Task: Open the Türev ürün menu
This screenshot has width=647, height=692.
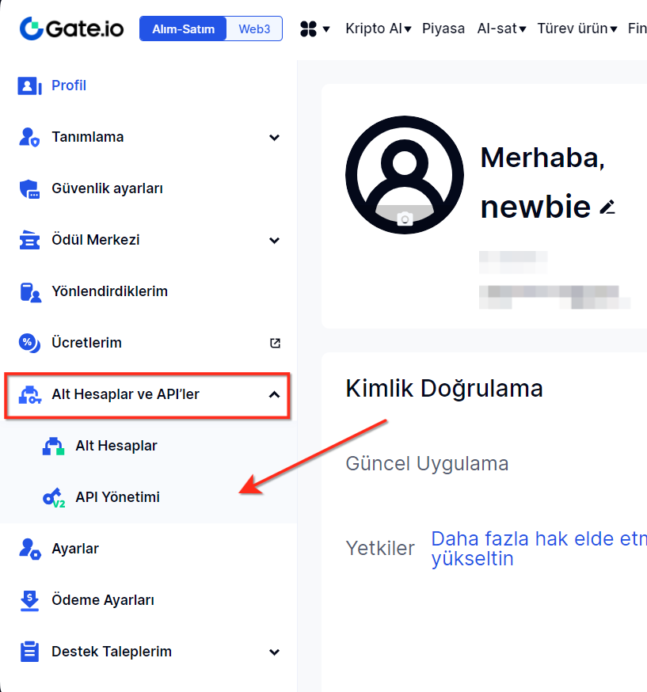Action: coord(577,29)
